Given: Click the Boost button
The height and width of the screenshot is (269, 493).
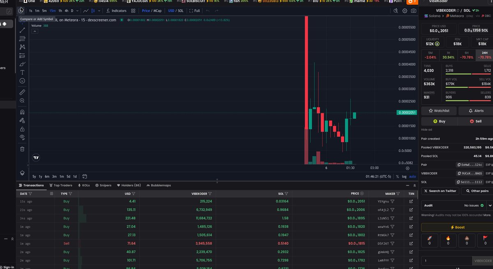Looking at the screenshot, I should (457, 227).
